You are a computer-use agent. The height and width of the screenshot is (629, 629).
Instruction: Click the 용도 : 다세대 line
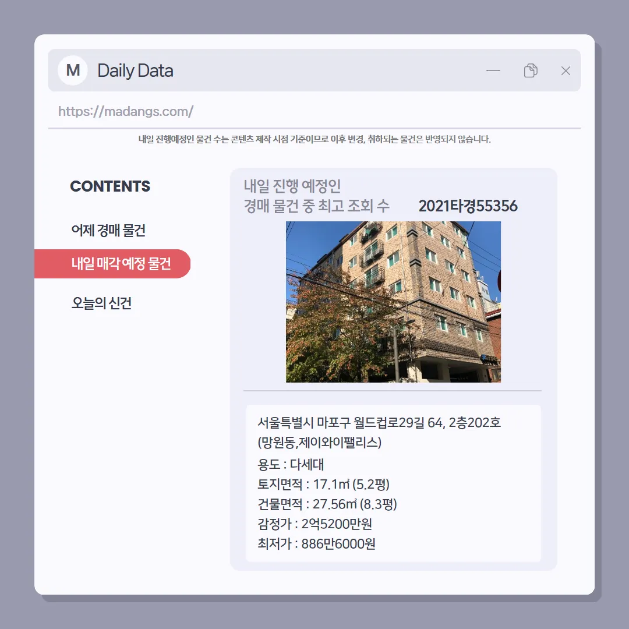point(291,464)
